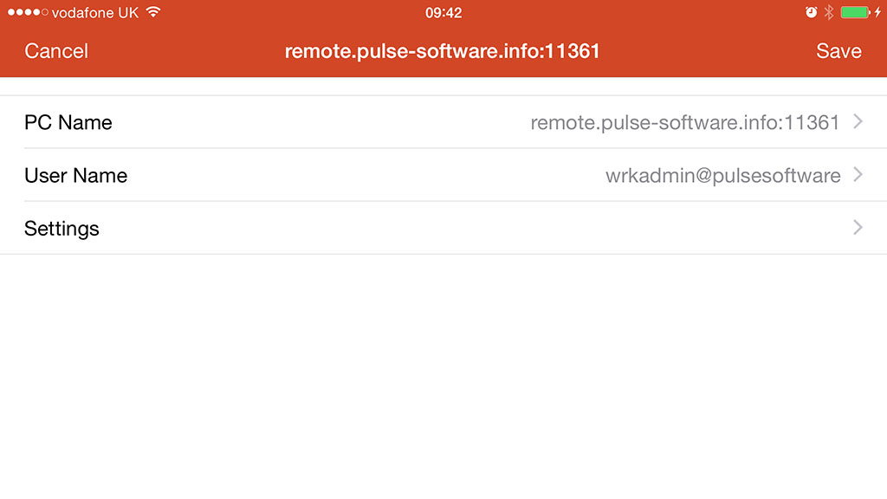Click the alarm clock status icon
887x499 pixels.
(x=811, y=12)
